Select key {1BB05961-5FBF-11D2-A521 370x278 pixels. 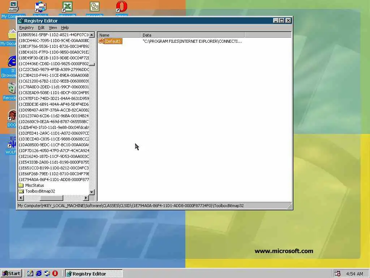point(54,35)
